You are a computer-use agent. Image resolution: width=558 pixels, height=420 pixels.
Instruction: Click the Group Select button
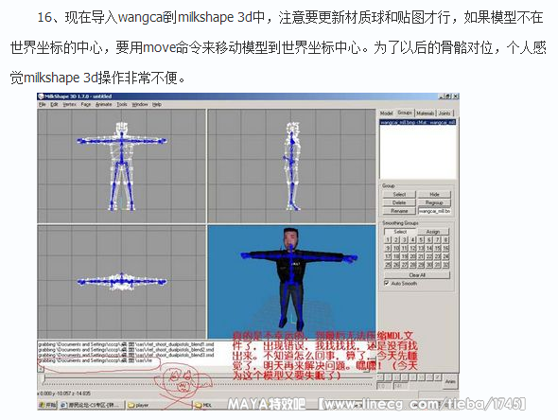click(399, 194)
